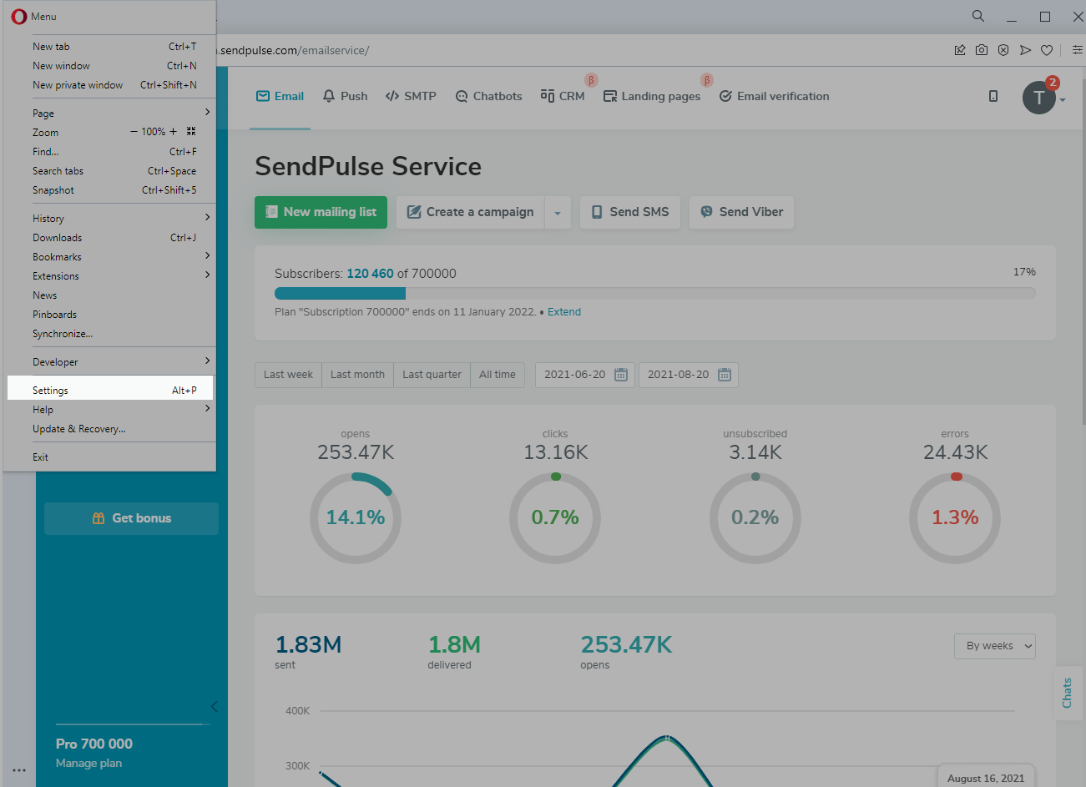Click the heart bookmark icon
Image resolution: width=1086 pixels, height=787 pixels.
coord(1047,50)
